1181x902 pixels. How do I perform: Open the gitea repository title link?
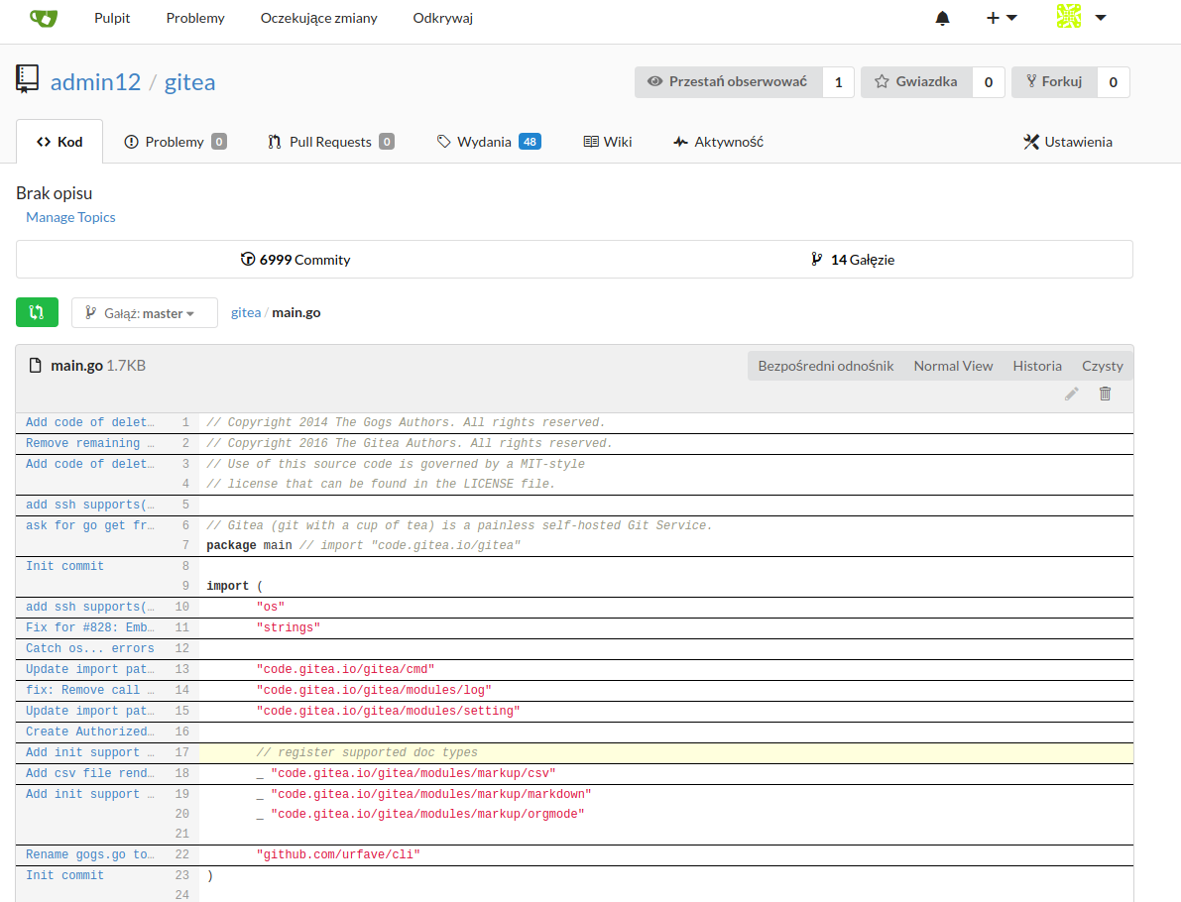(189, 81)
